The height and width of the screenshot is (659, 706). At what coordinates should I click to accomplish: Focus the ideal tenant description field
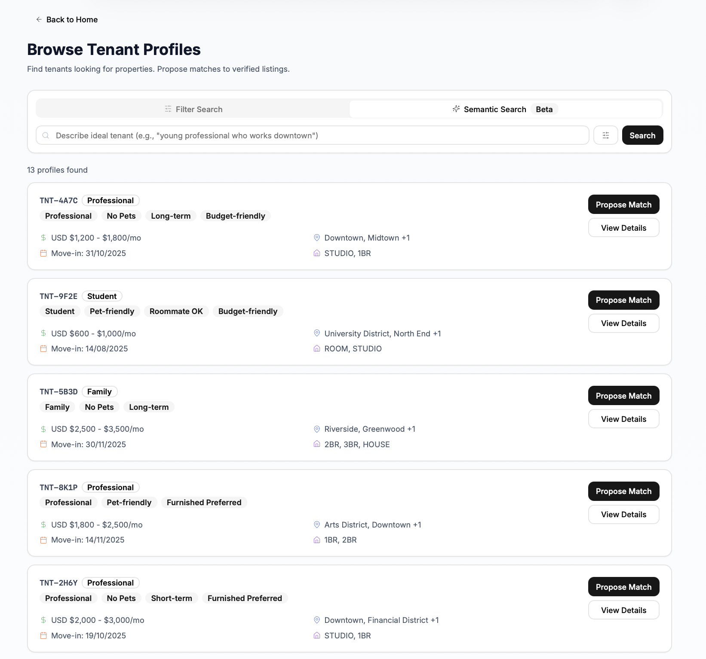tap(318, 136)
